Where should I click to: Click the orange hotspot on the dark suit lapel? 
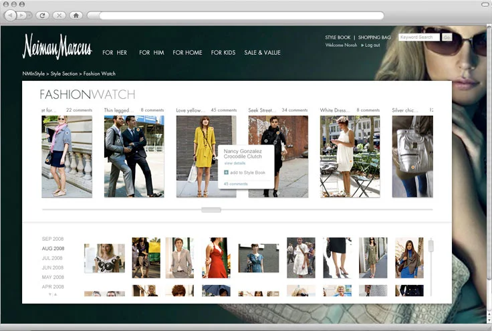[138, 129]
